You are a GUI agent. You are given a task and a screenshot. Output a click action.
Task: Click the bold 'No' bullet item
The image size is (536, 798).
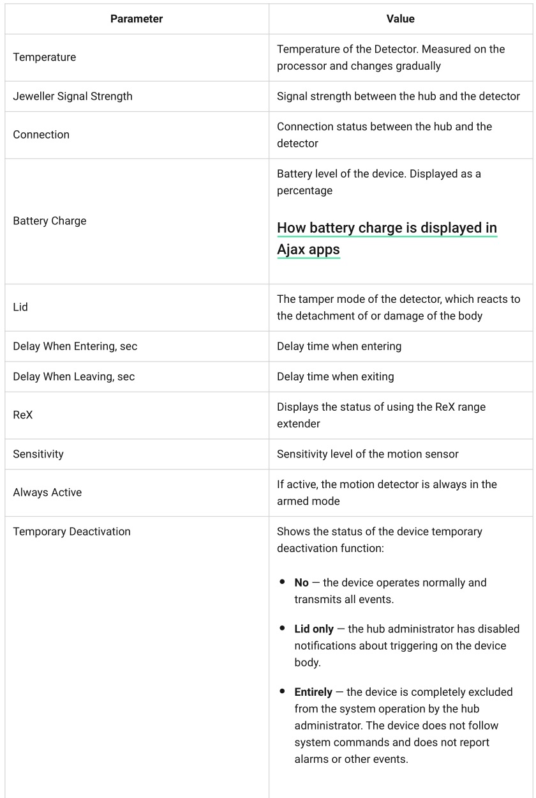[x=301, y=583]
